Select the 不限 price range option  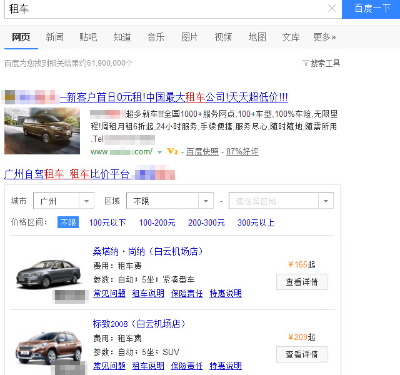(68, 222)
